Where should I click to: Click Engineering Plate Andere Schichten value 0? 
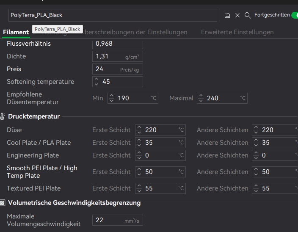pos(264,155)
